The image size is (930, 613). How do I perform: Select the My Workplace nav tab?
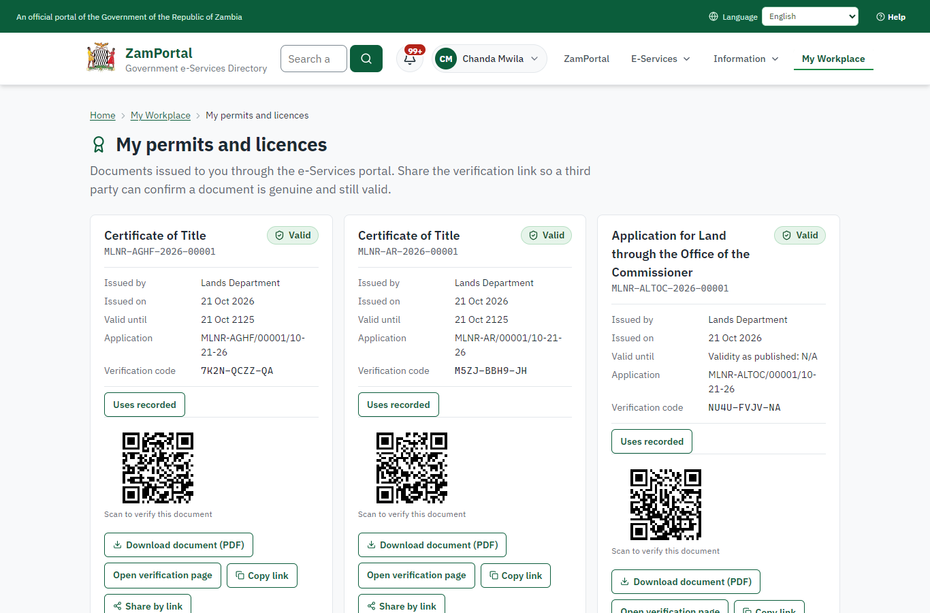pyautogui.click(x=833, y=59)
